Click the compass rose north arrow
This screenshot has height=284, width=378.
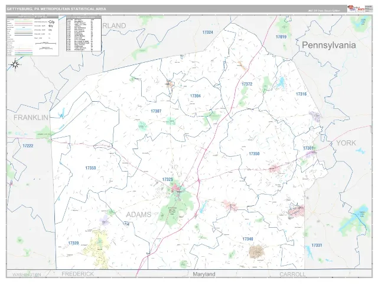tap(15, 64)
